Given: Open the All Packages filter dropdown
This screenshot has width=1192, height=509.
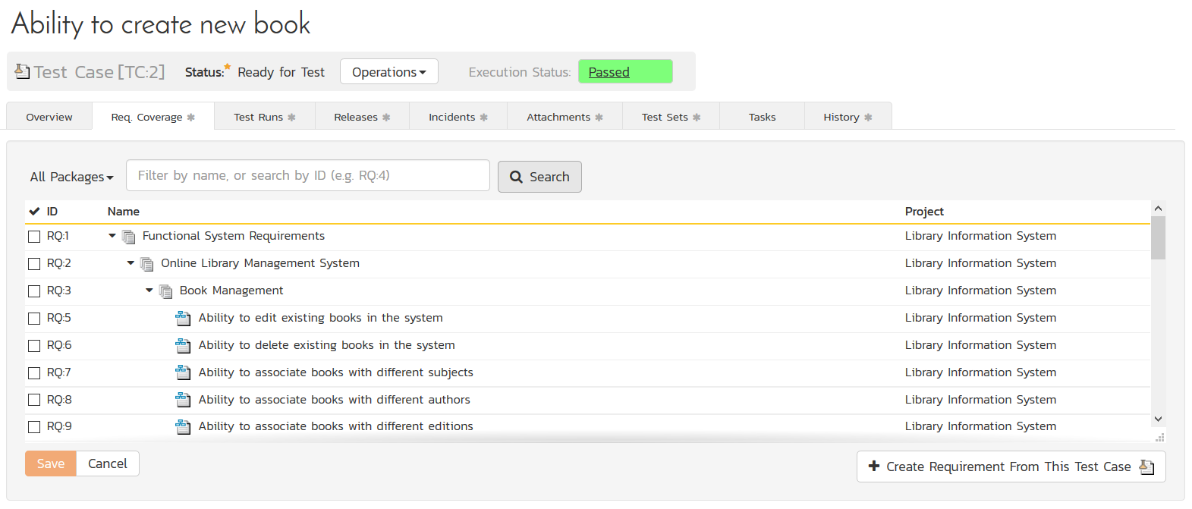Looking at the screenshot, I should 71,177.
